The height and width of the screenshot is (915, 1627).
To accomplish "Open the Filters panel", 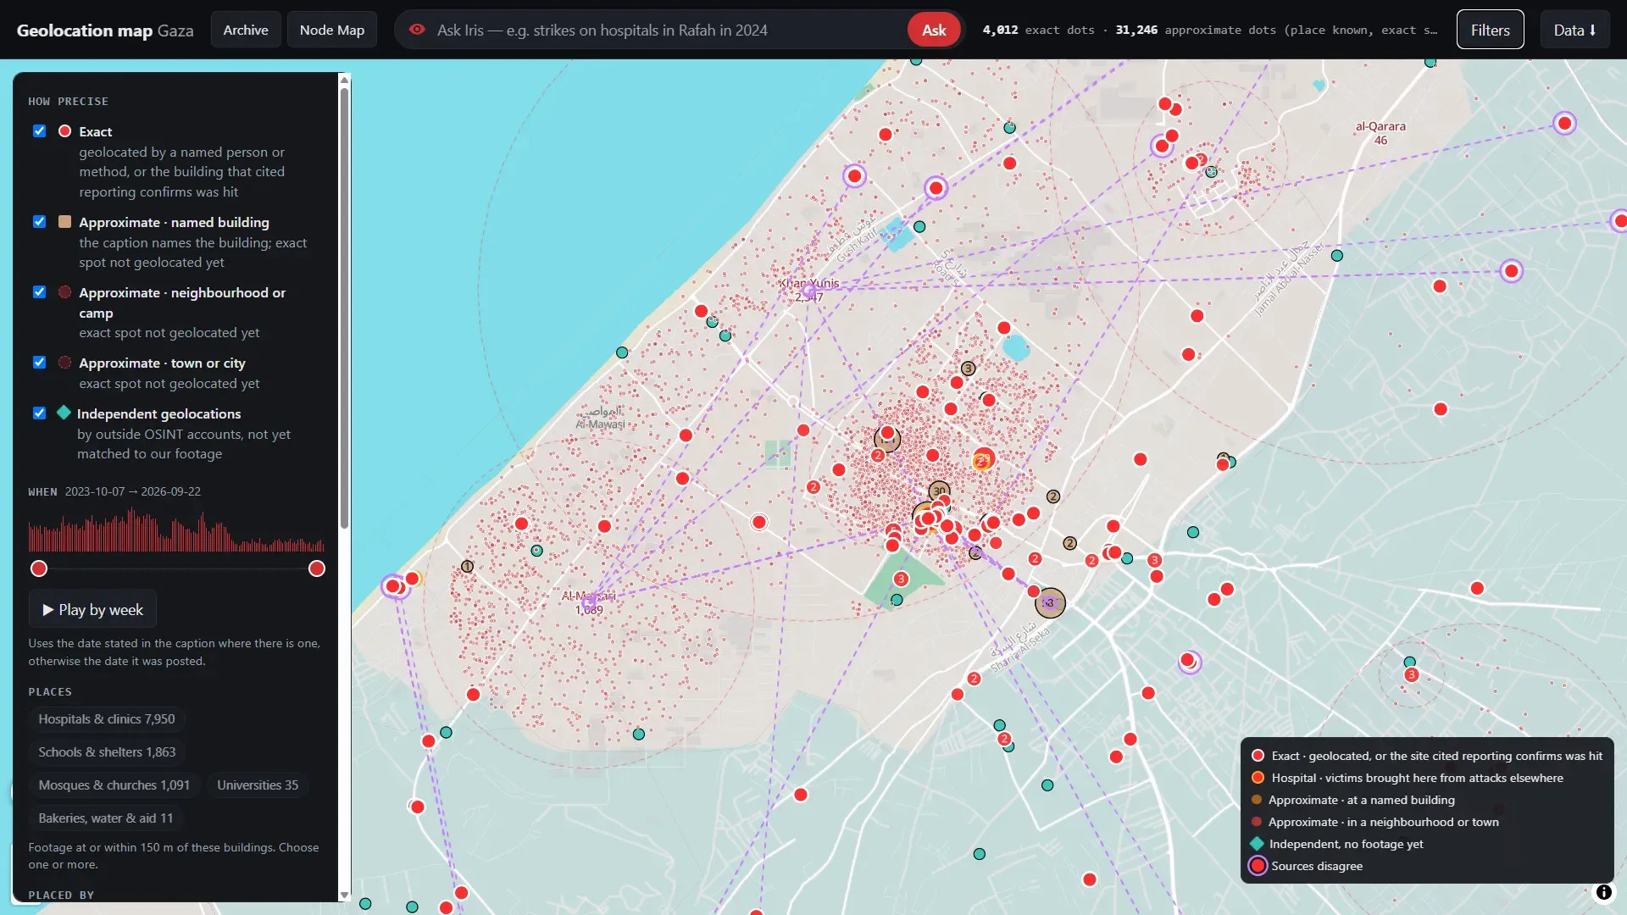I will pyautogui.click(x=1490, y=30).
